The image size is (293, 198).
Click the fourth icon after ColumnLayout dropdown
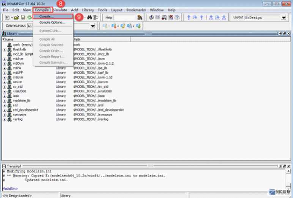(x=129, y=26)
